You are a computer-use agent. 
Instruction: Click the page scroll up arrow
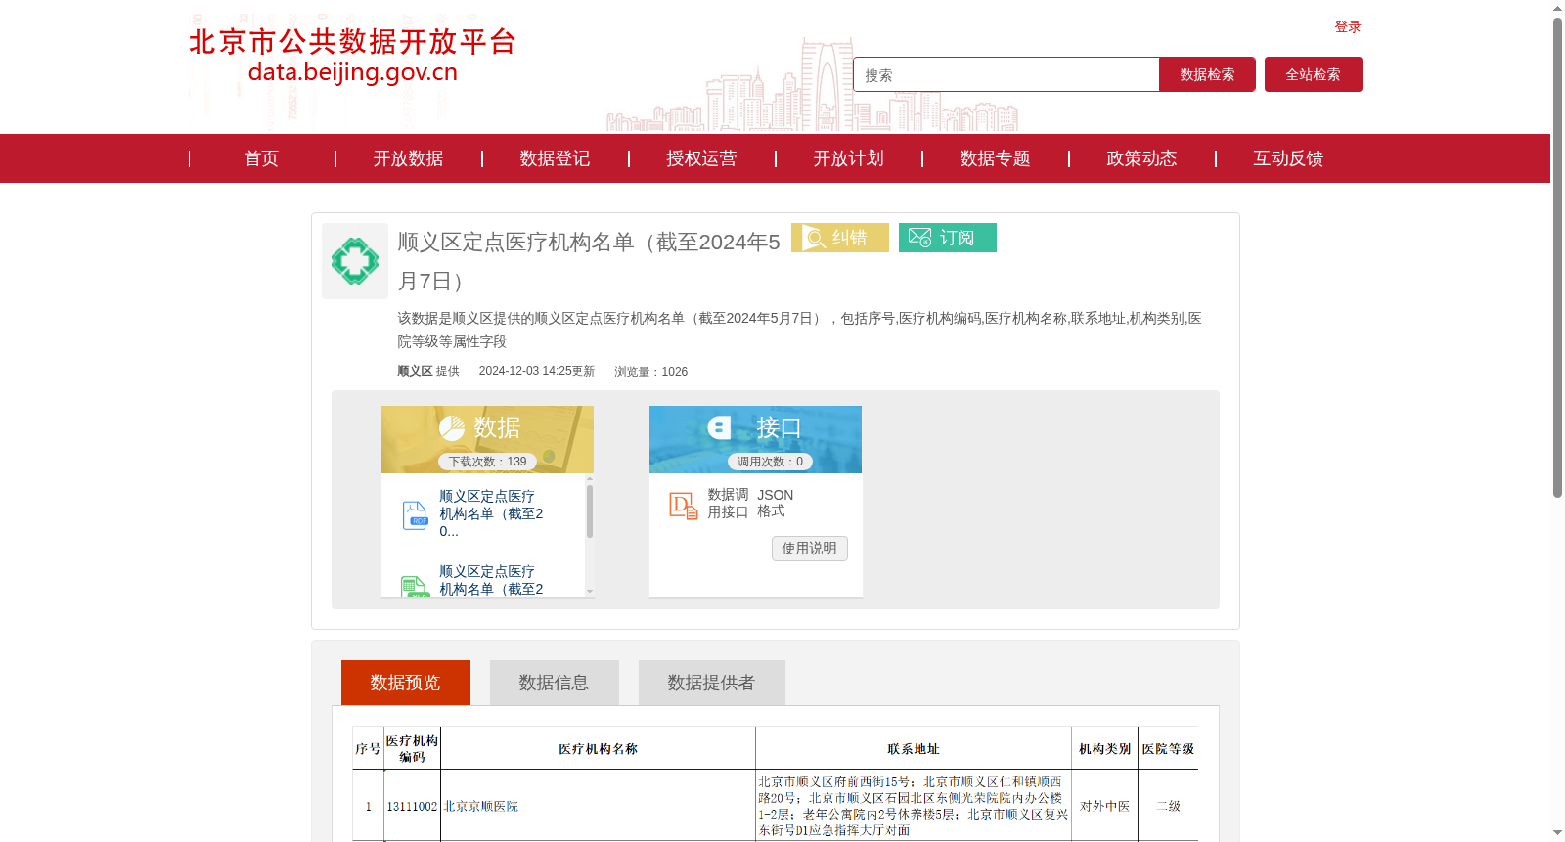coord(1557,8)
